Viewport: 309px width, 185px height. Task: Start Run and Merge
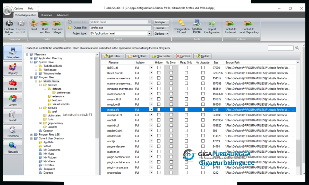57,27
